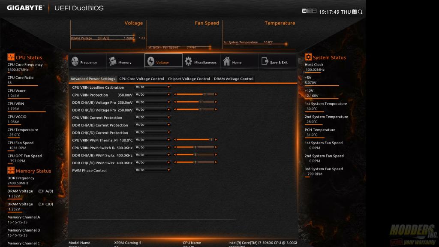Open the Miscellaneous gear section
439x247 pixels.
[x=201, y=62]
